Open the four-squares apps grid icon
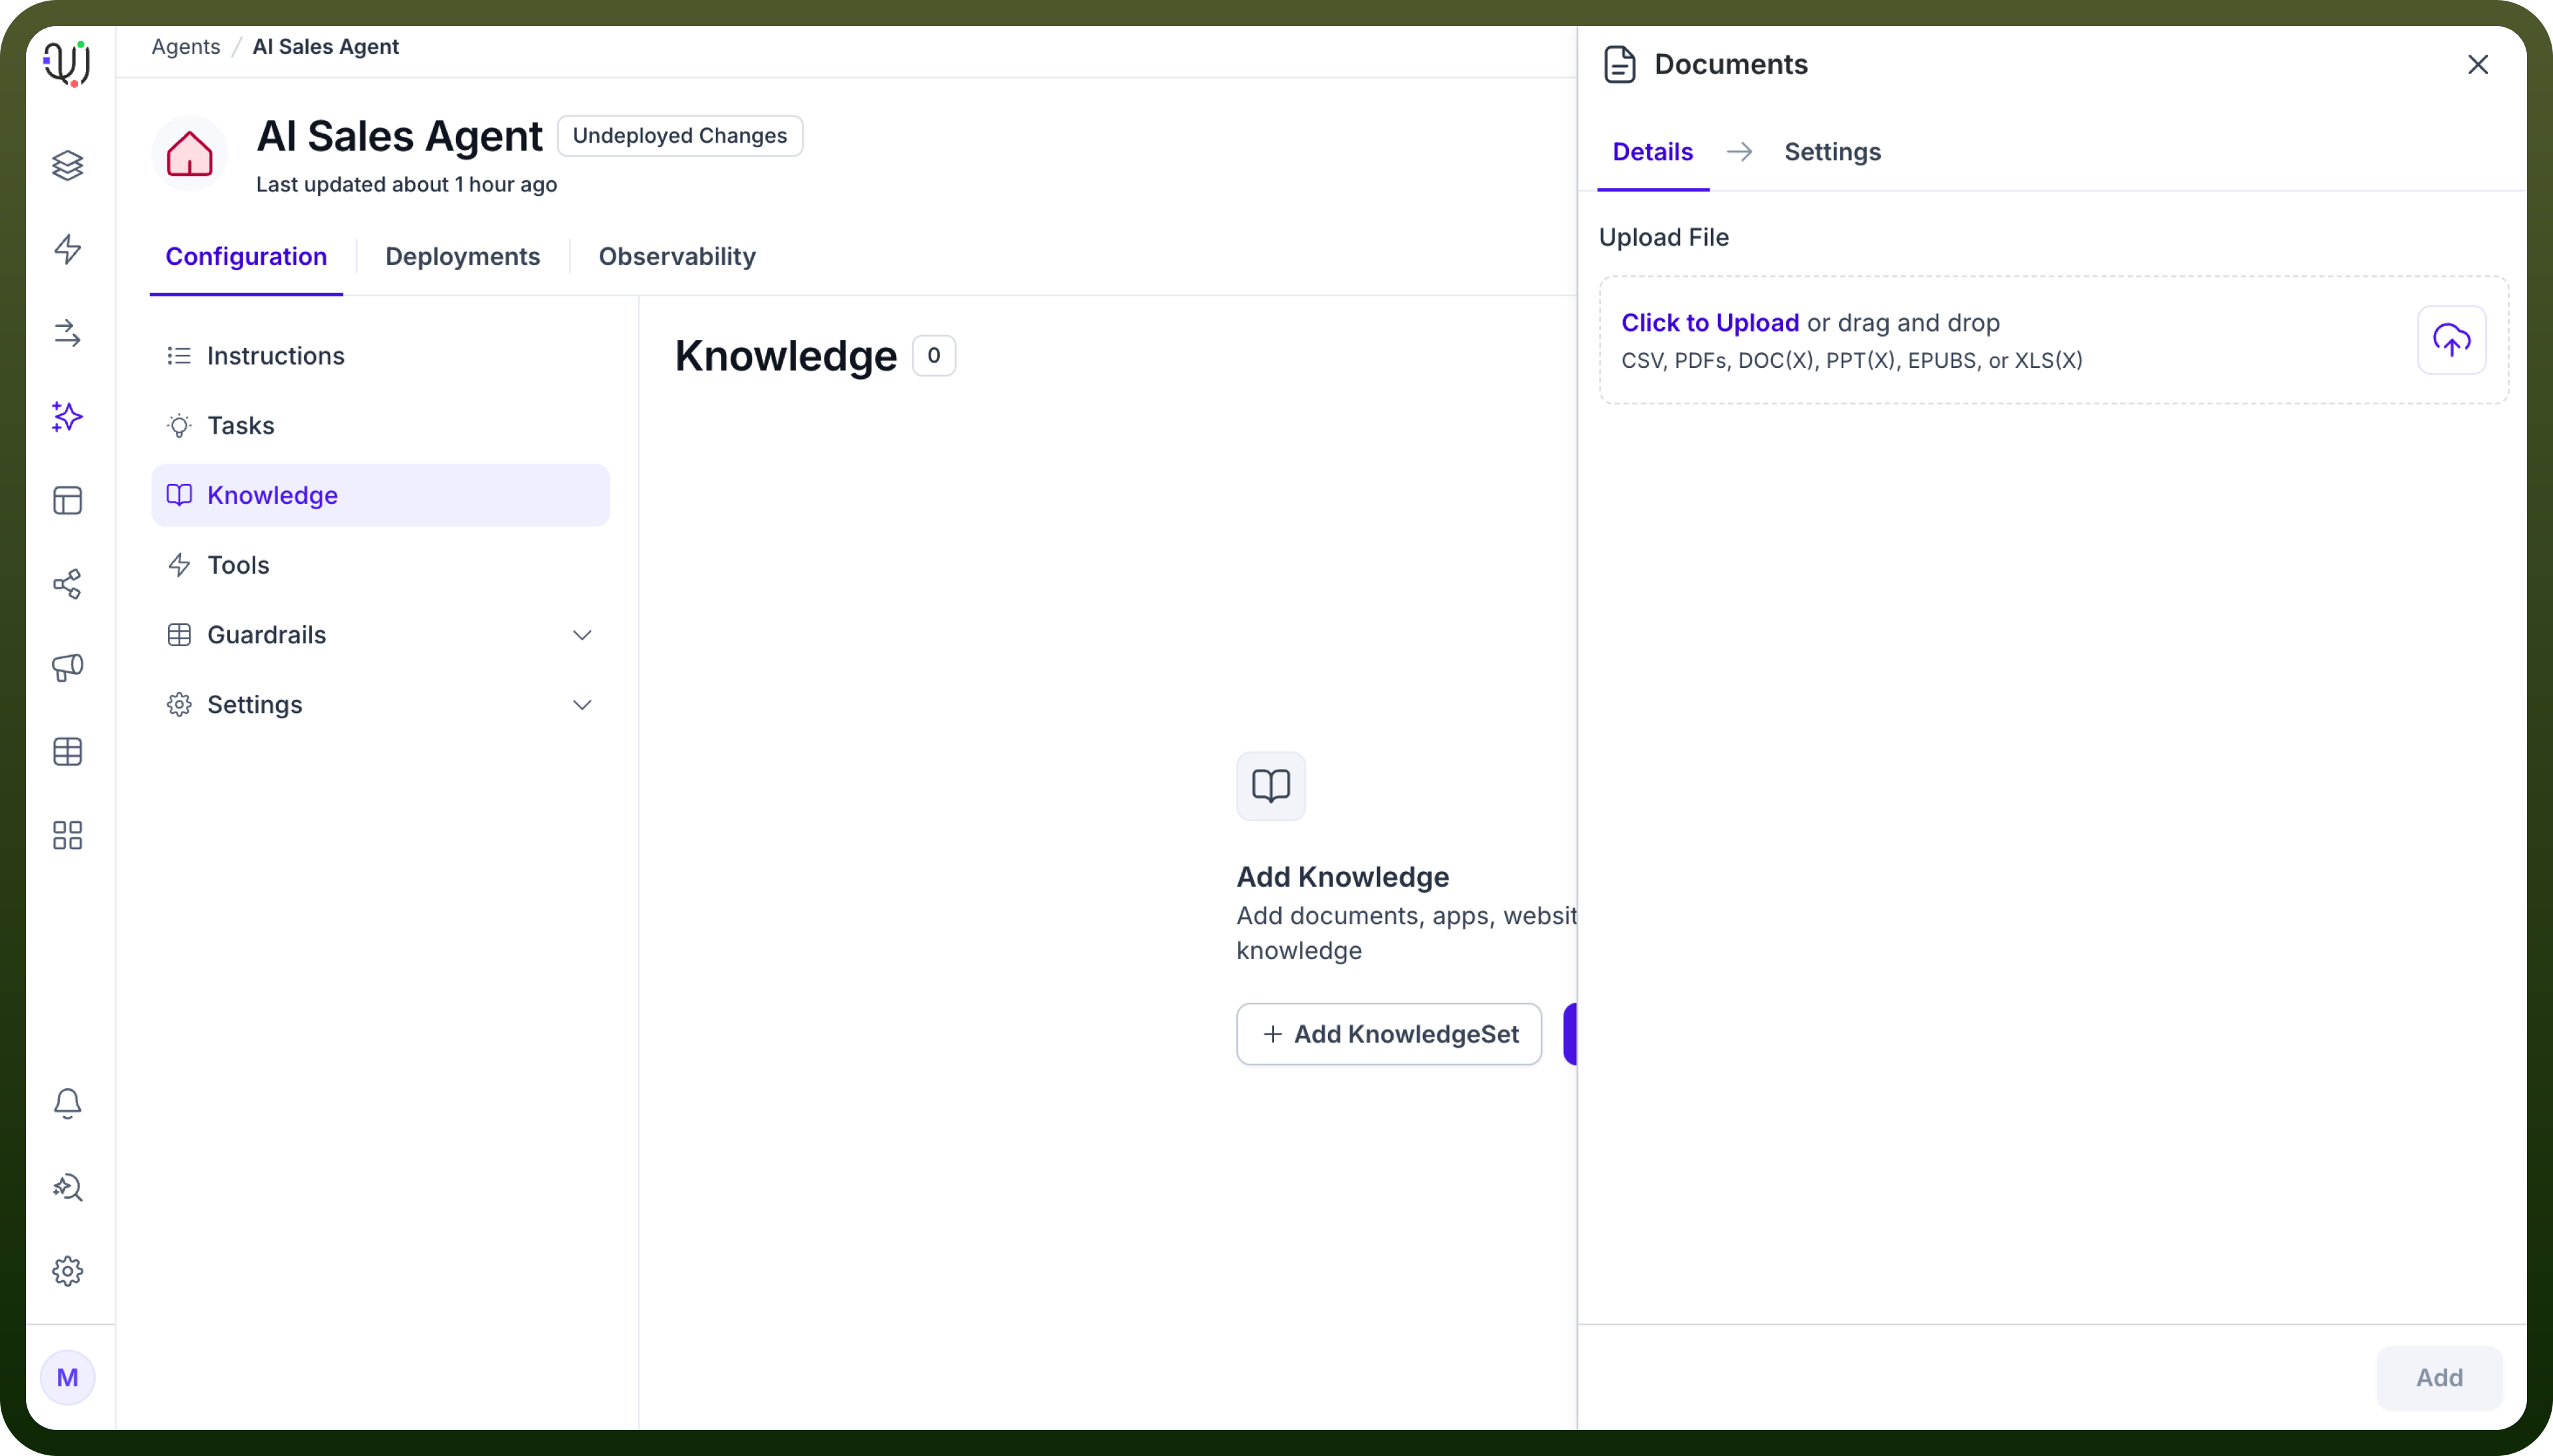2553x1456 pixels. tap(67, 835)
